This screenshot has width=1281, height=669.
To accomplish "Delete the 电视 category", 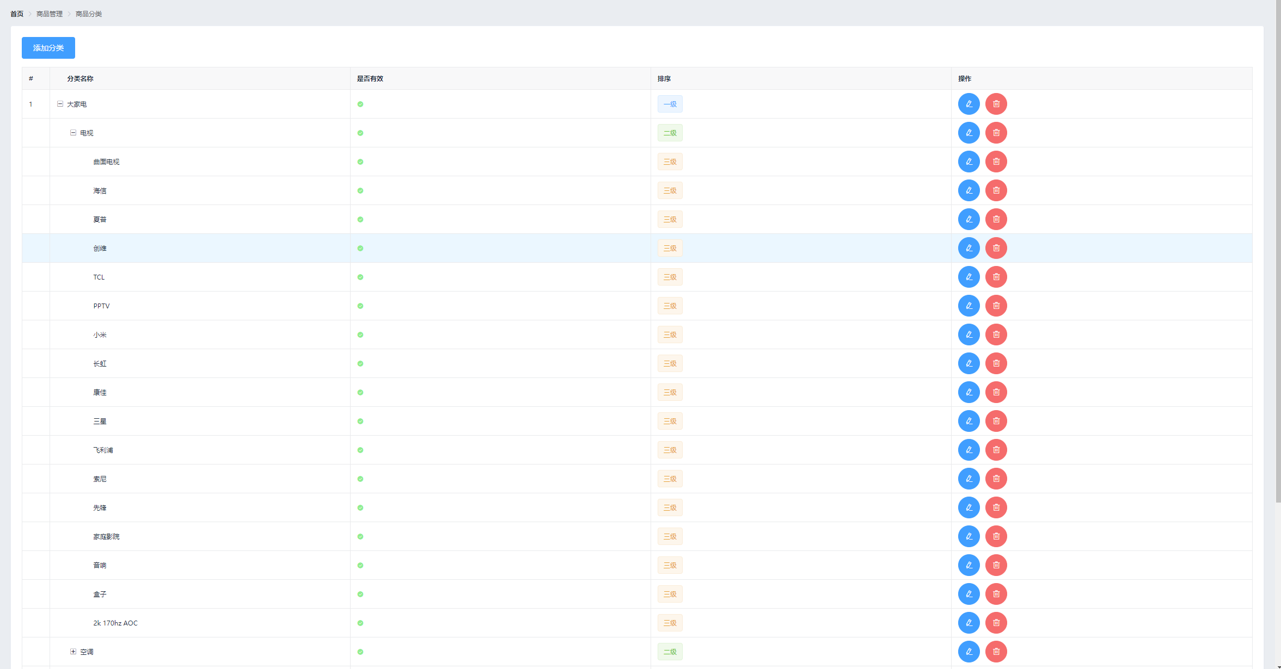I will point(996,133).
